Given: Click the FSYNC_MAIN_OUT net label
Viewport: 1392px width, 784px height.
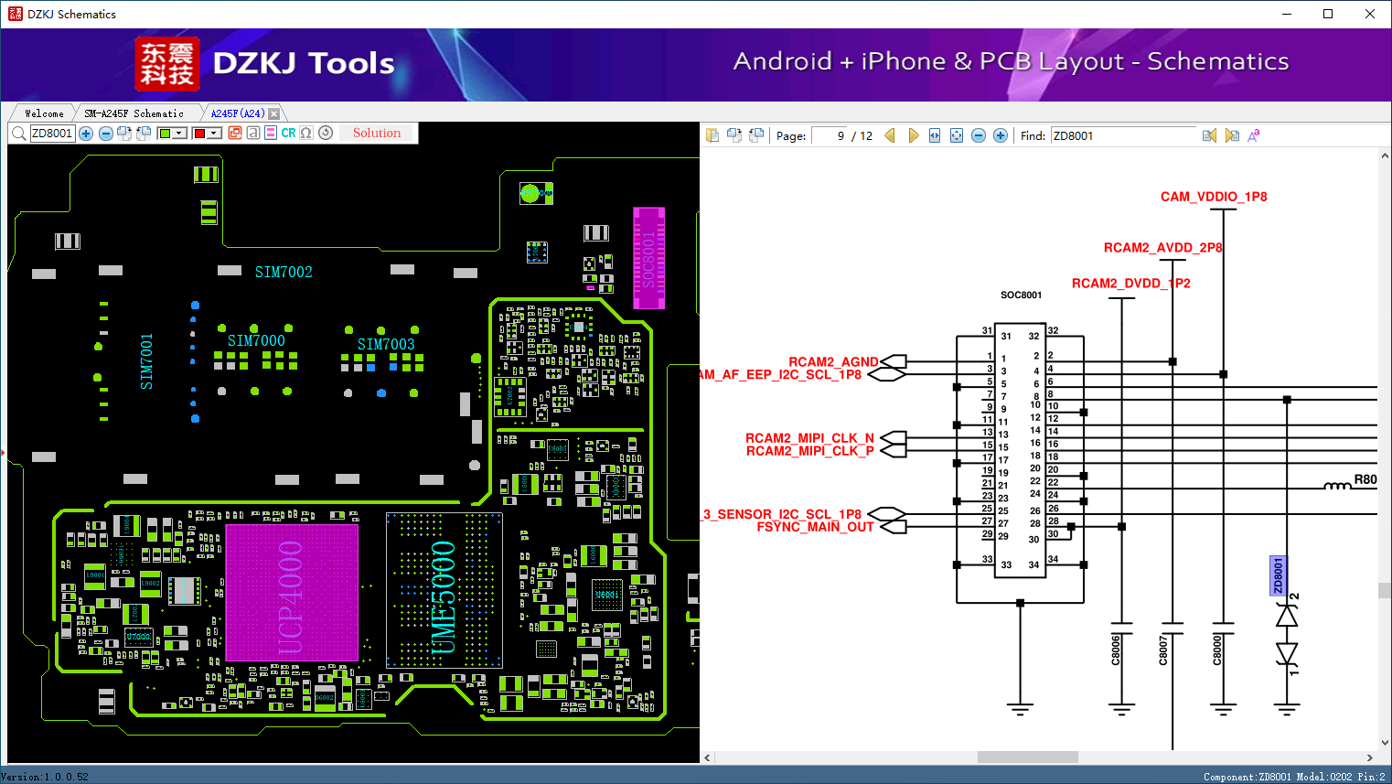Looking at the screenshot, I should (815, 527).
